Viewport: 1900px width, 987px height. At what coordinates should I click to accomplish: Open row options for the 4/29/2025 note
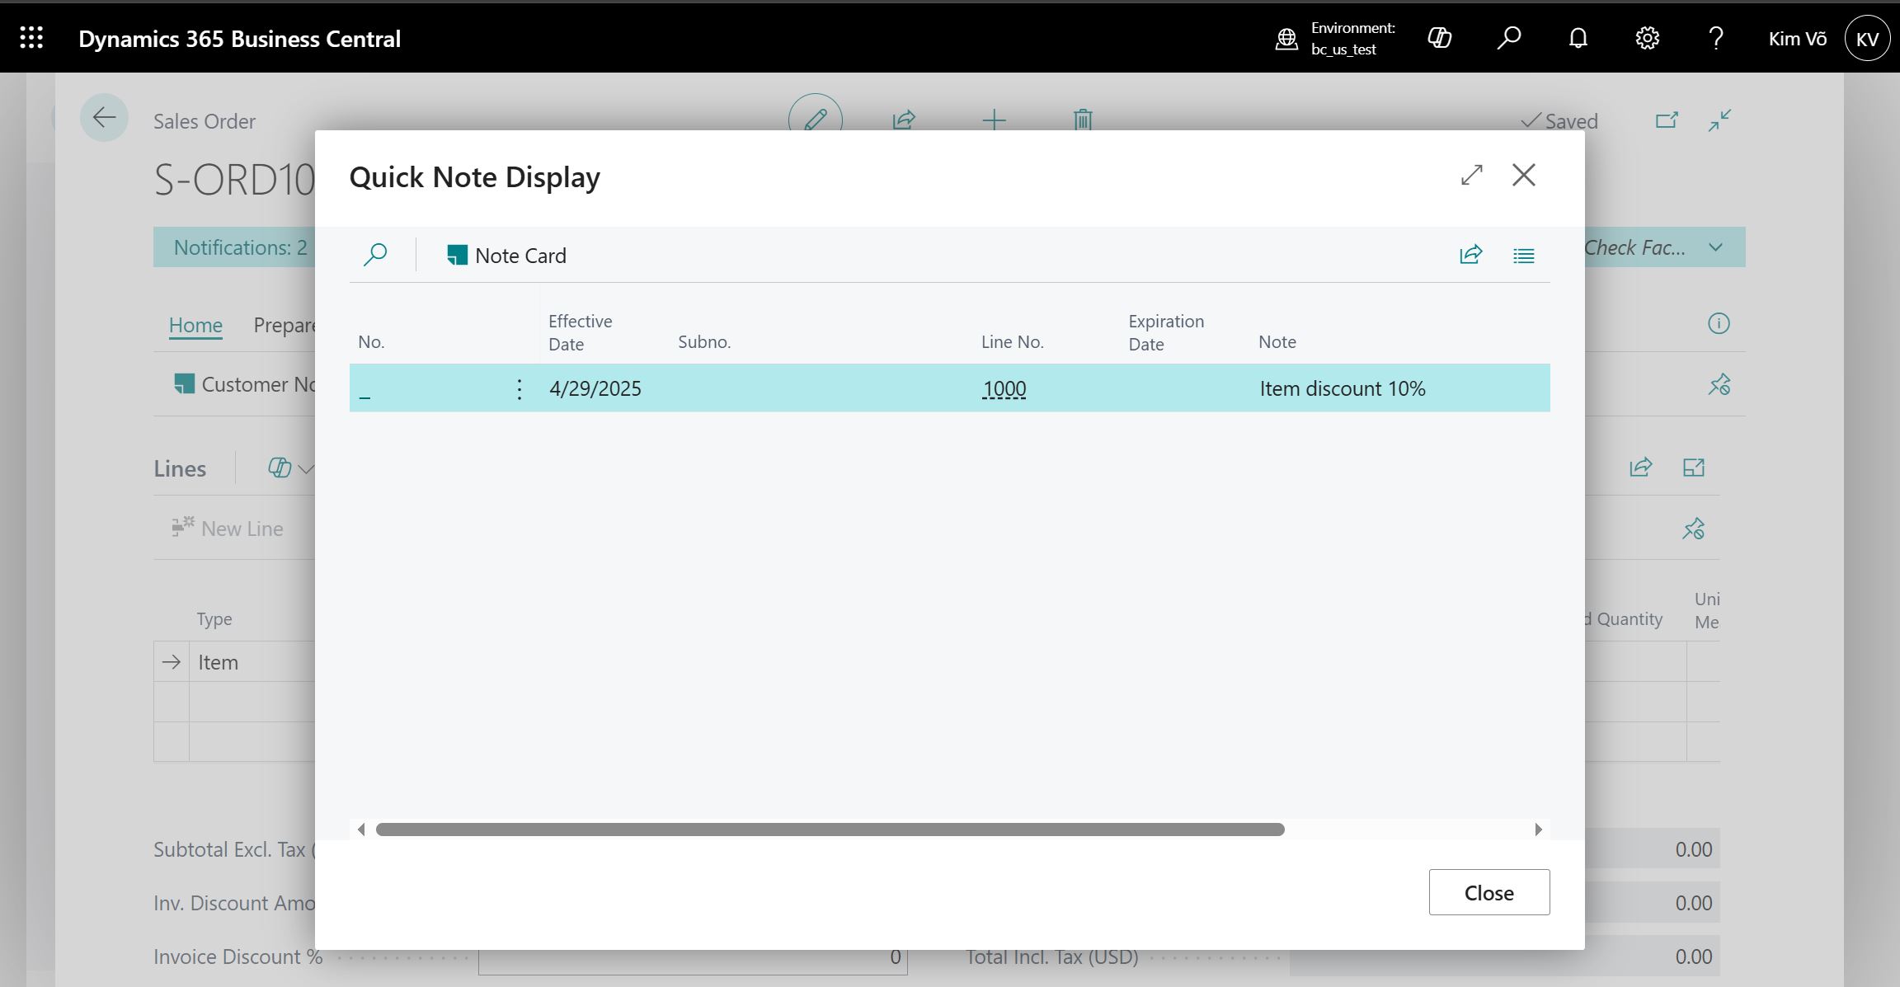point(519,389)
